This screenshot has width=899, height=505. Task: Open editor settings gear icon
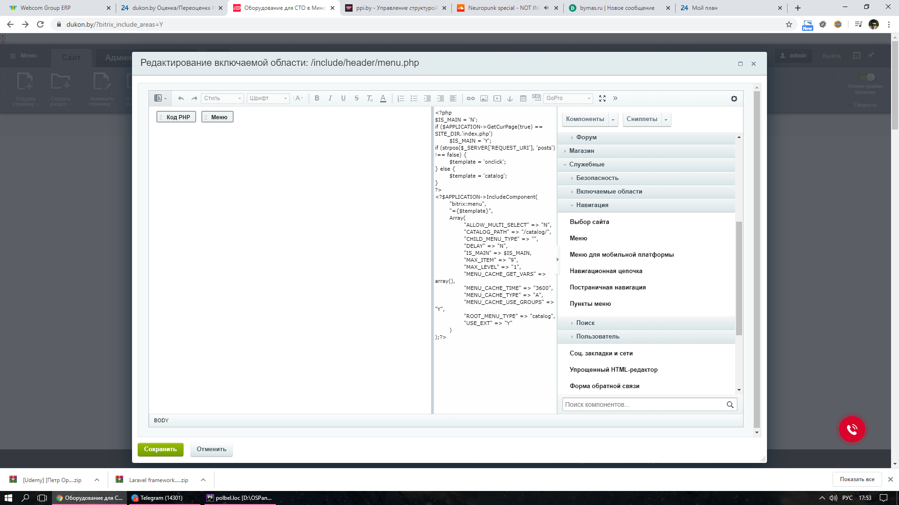[x=734, y=99]
